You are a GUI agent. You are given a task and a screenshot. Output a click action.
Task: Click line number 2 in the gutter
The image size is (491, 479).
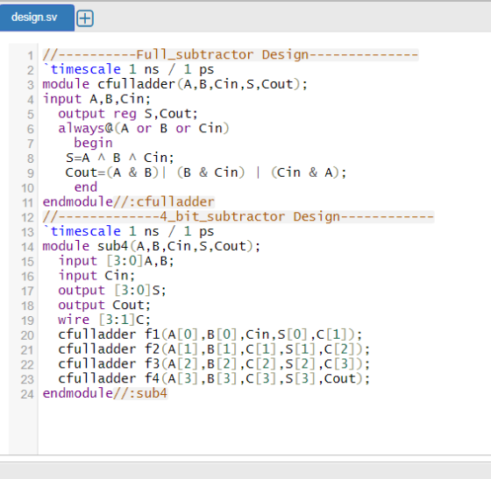tap(30, 70)
